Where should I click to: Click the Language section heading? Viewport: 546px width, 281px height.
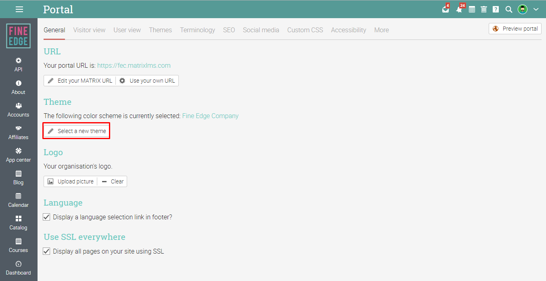tap(63, 203)
